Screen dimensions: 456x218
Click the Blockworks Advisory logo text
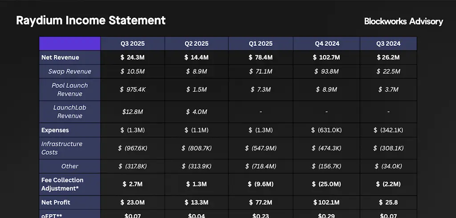click(x=403, y=21)
